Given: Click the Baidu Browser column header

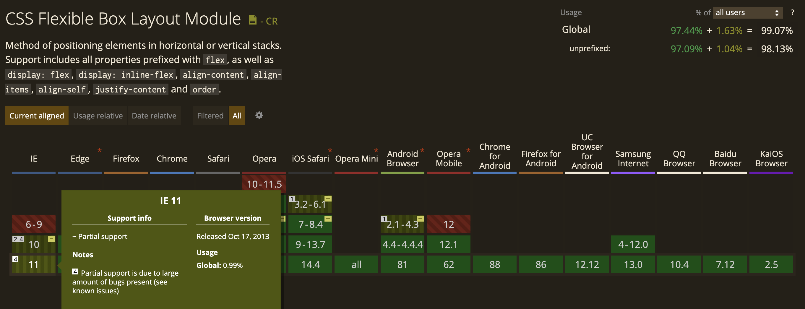Looking at the screenshot, I should [725, 159].
